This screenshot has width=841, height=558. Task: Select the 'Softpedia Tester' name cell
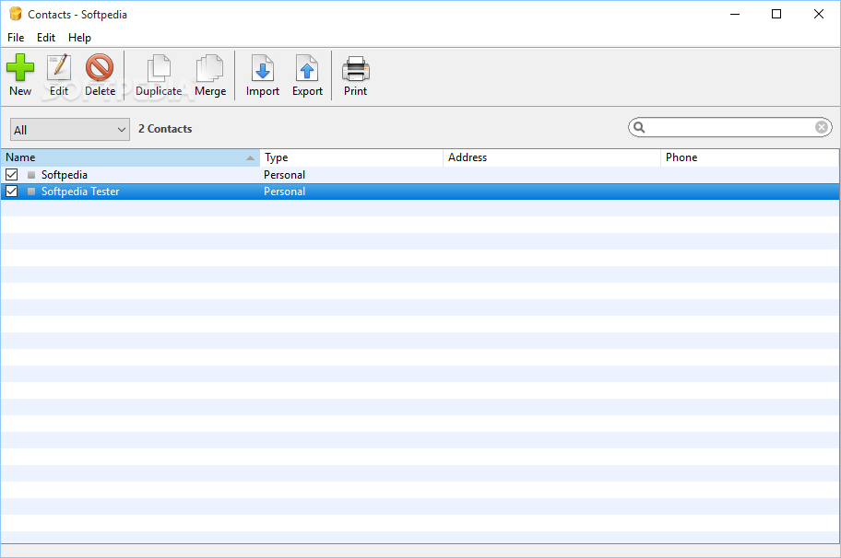[80, 192]
